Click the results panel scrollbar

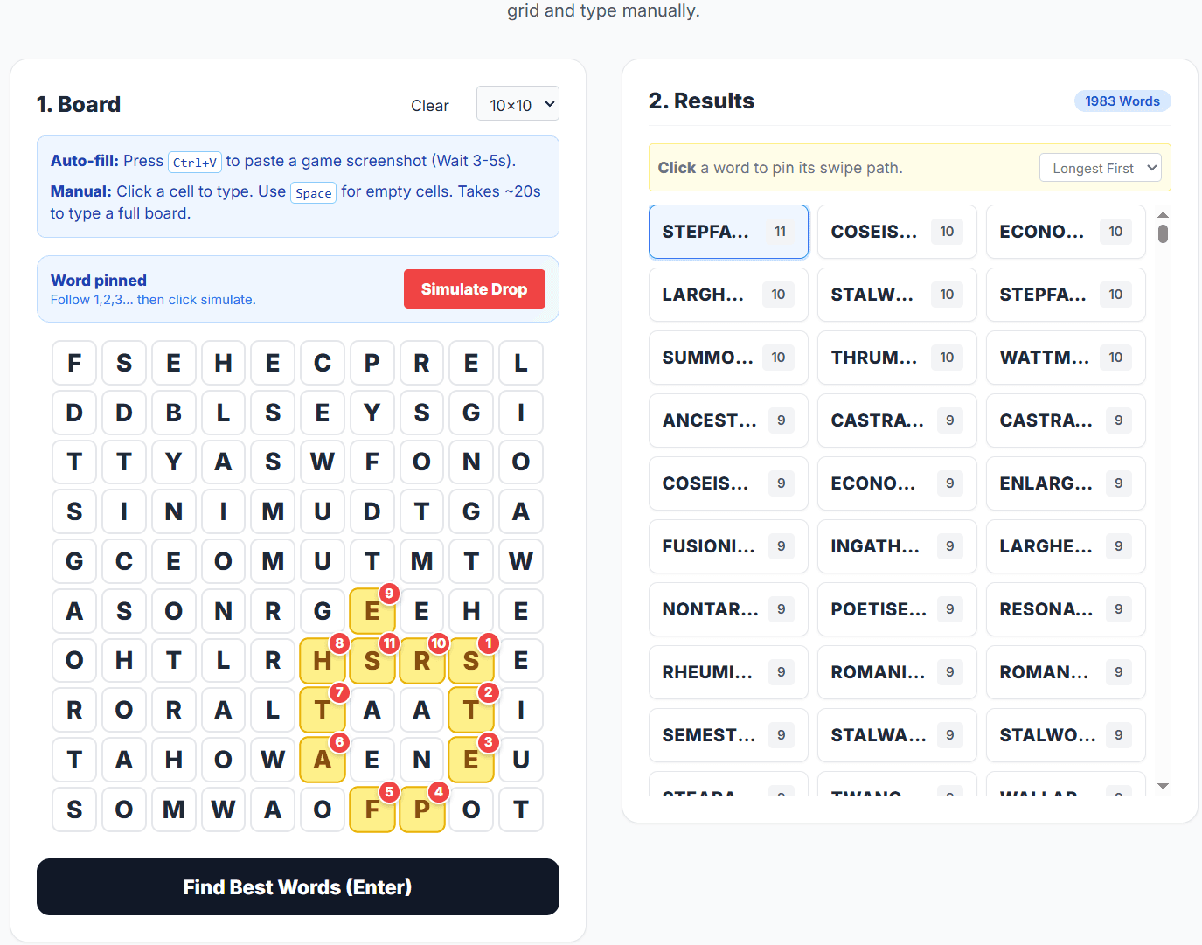click(1163, 232)
